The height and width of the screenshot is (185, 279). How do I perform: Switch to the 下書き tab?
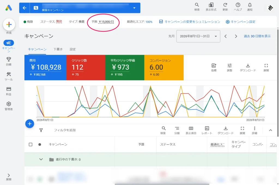pyautogui.click(x=58, y=49)
